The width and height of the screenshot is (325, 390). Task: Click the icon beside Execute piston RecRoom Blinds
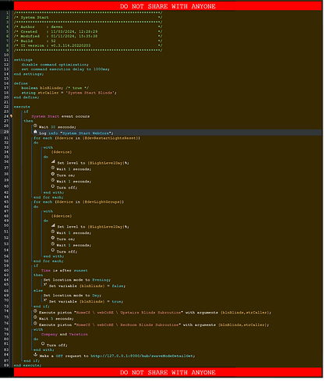tap(35, 324)
